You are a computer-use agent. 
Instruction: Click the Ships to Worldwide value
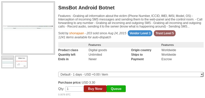pyautogui.click(x=169, y=55)
